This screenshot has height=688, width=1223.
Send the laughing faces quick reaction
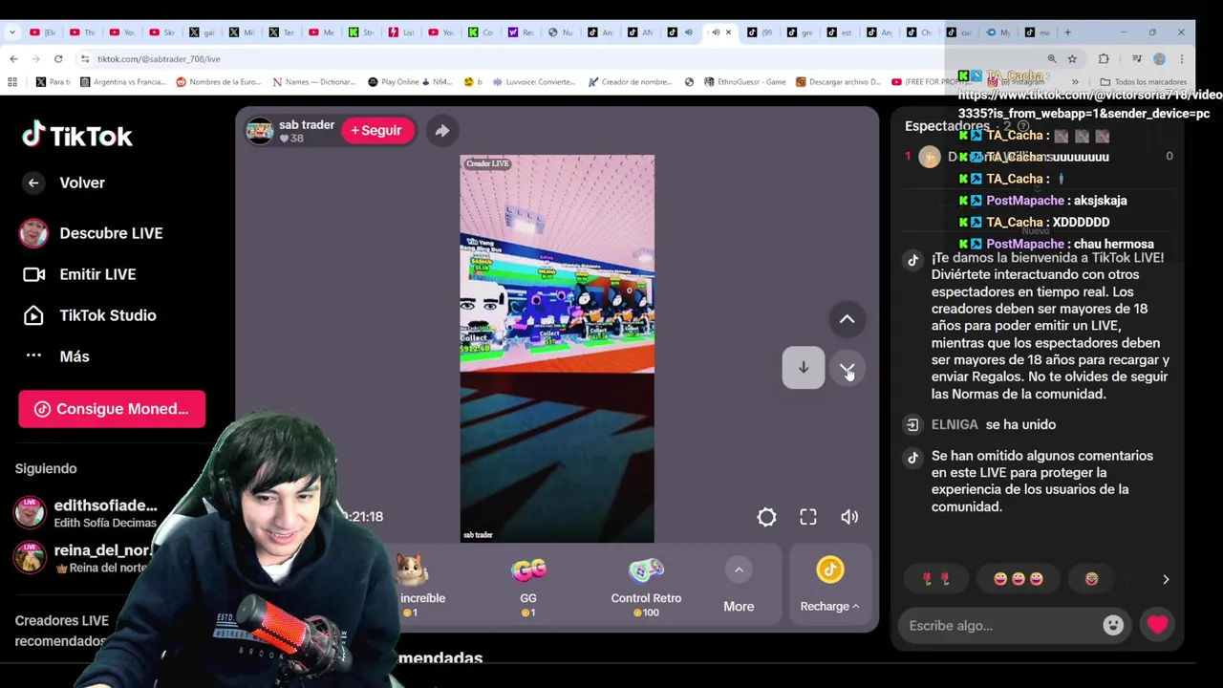coord(1018,579)
